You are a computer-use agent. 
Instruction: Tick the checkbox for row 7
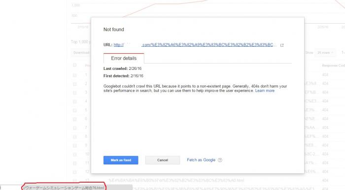click(75, 128)
